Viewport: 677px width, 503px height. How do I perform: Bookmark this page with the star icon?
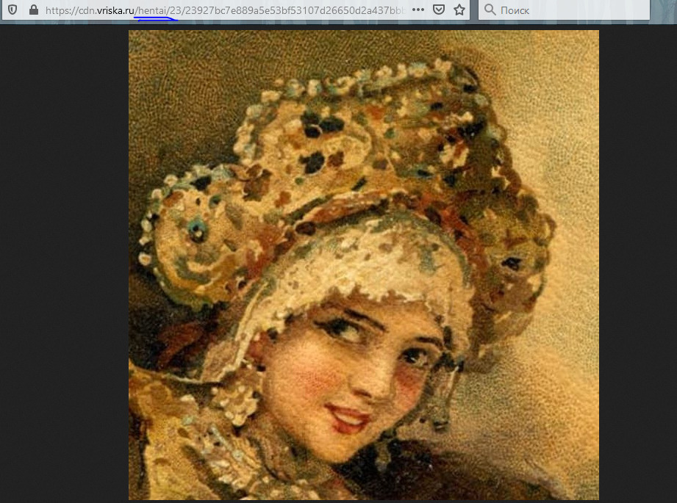(459, 10)
